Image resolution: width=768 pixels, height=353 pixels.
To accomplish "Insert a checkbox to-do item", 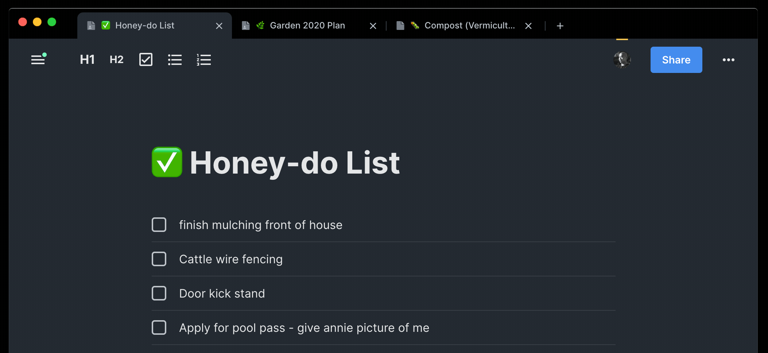I will [146, 59].
